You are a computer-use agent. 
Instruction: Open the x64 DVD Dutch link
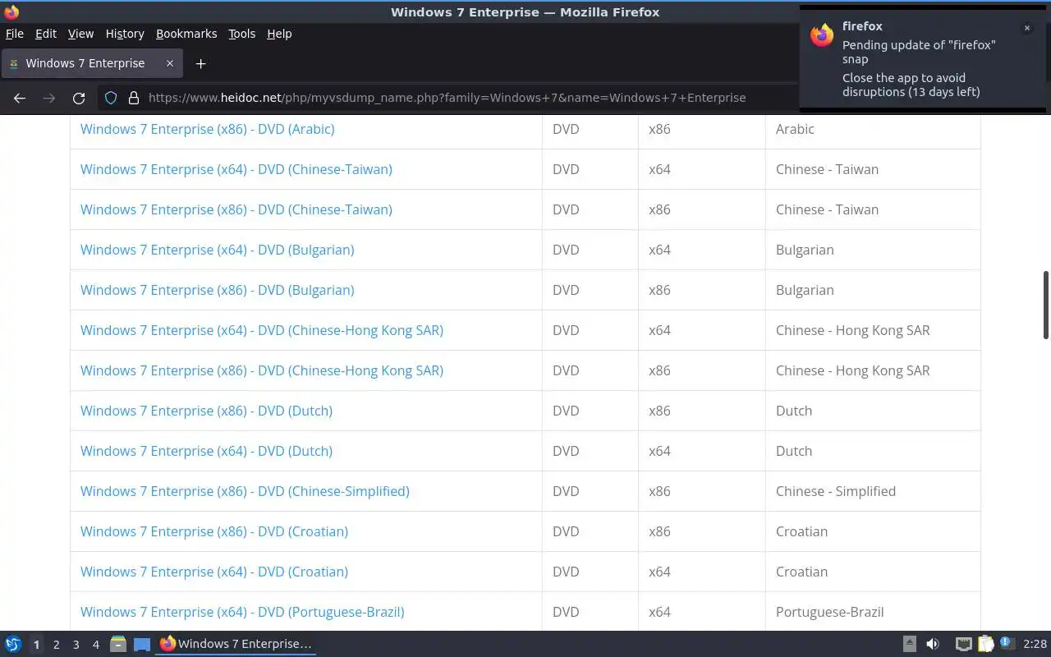tap(206, 451)
